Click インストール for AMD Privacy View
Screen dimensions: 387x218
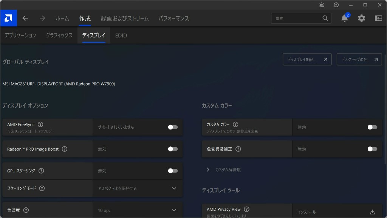coord(307,212)
